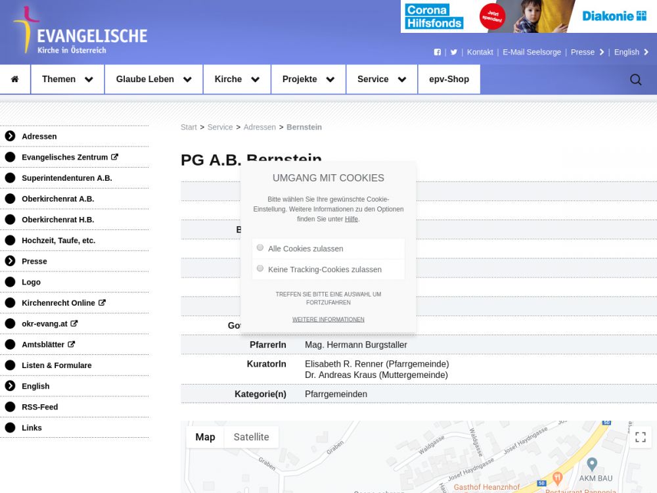Select Alle Cookies zulassen option

260,248
